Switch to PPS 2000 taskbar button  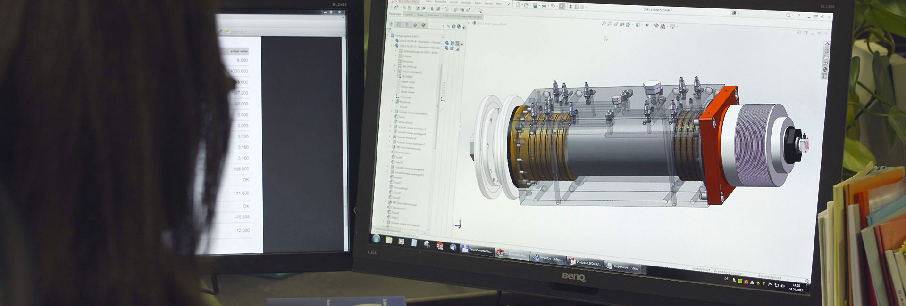click(547, 258)
